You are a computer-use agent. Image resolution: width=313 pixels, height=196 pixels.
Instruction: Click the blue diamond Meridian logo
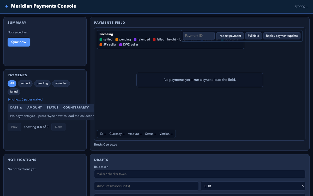click(x=7, y=6)
